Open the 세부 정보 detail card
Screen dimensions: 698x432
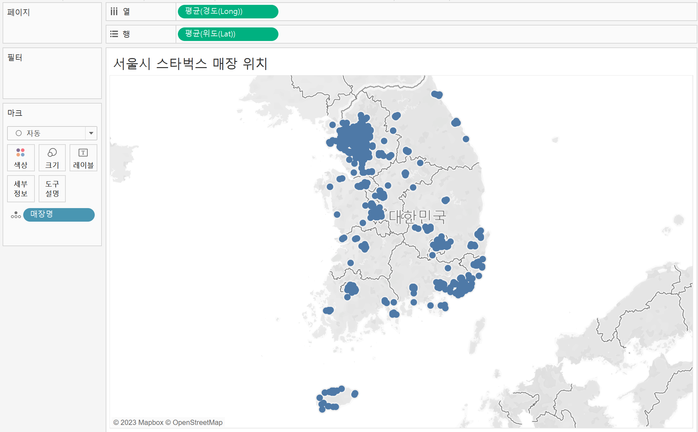coord(21,189)
